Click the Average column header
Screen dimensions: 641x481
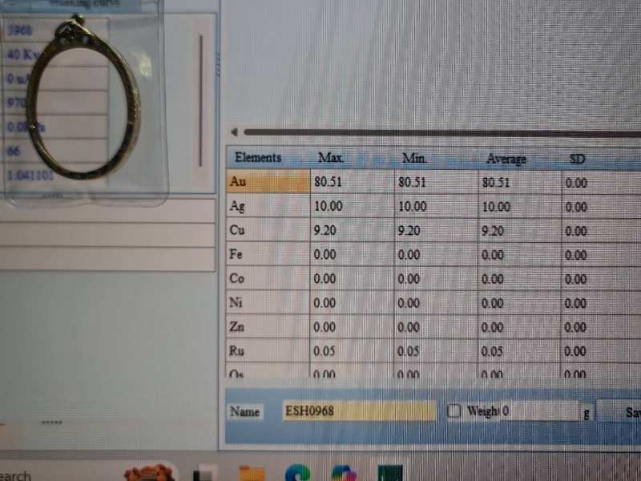click(506, 159)
